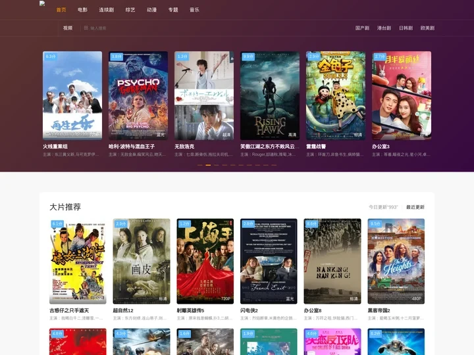Open the sea turtle poster in the bottom row

396,342
